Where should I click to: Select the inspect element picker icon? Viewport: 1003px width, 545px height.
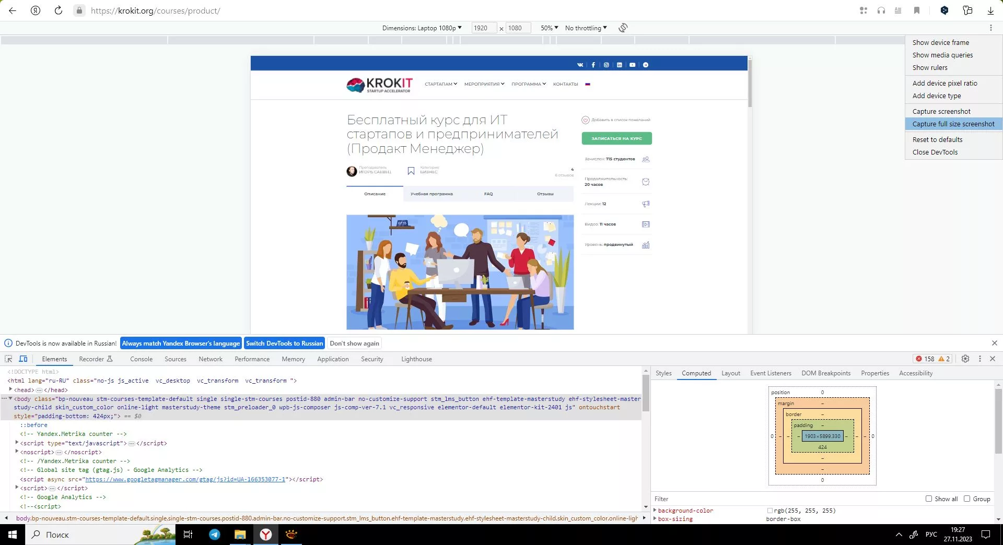(8, 359)
